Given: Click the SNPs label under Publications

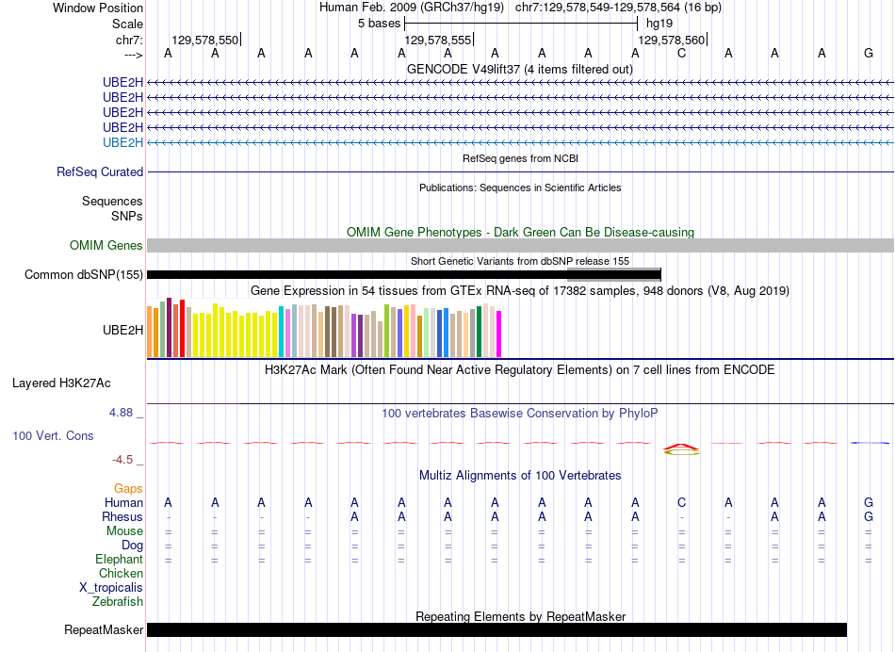Looking at the screenshot, I should point(127,216).
